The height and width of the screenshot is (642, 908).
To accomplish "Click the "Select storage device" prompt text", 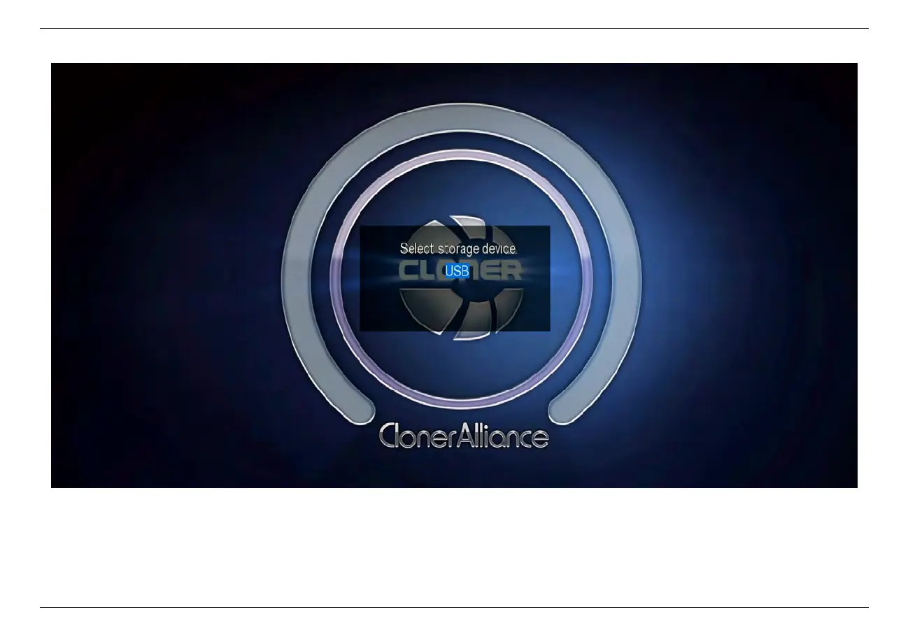I will click(x=457, y=248).
